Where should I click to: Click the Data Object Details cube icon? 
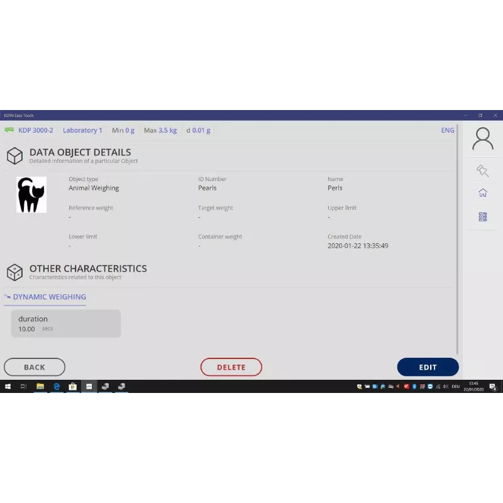(14, 156)
